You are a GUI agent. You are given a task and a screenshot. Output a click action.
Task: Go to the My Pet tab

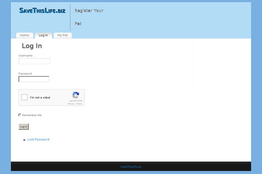pos(62,35)
